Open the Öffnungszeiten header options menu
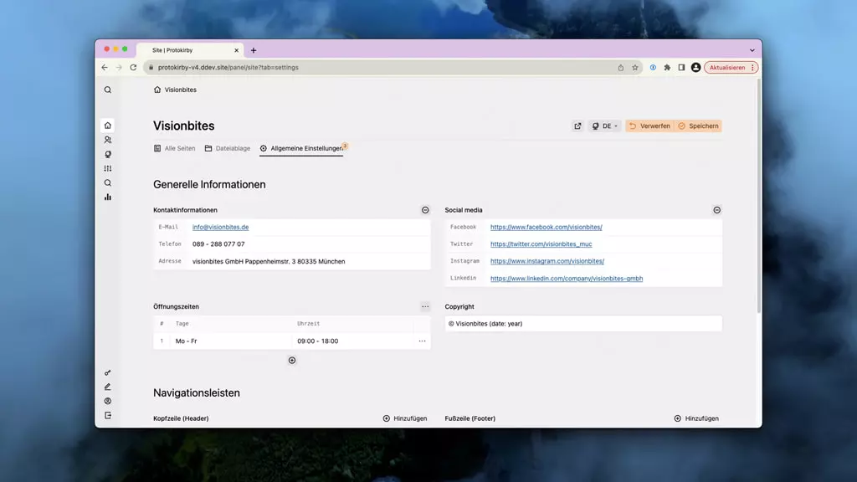Screen dimensions: 857x482 pyautogui.click(x=425, y=306)
